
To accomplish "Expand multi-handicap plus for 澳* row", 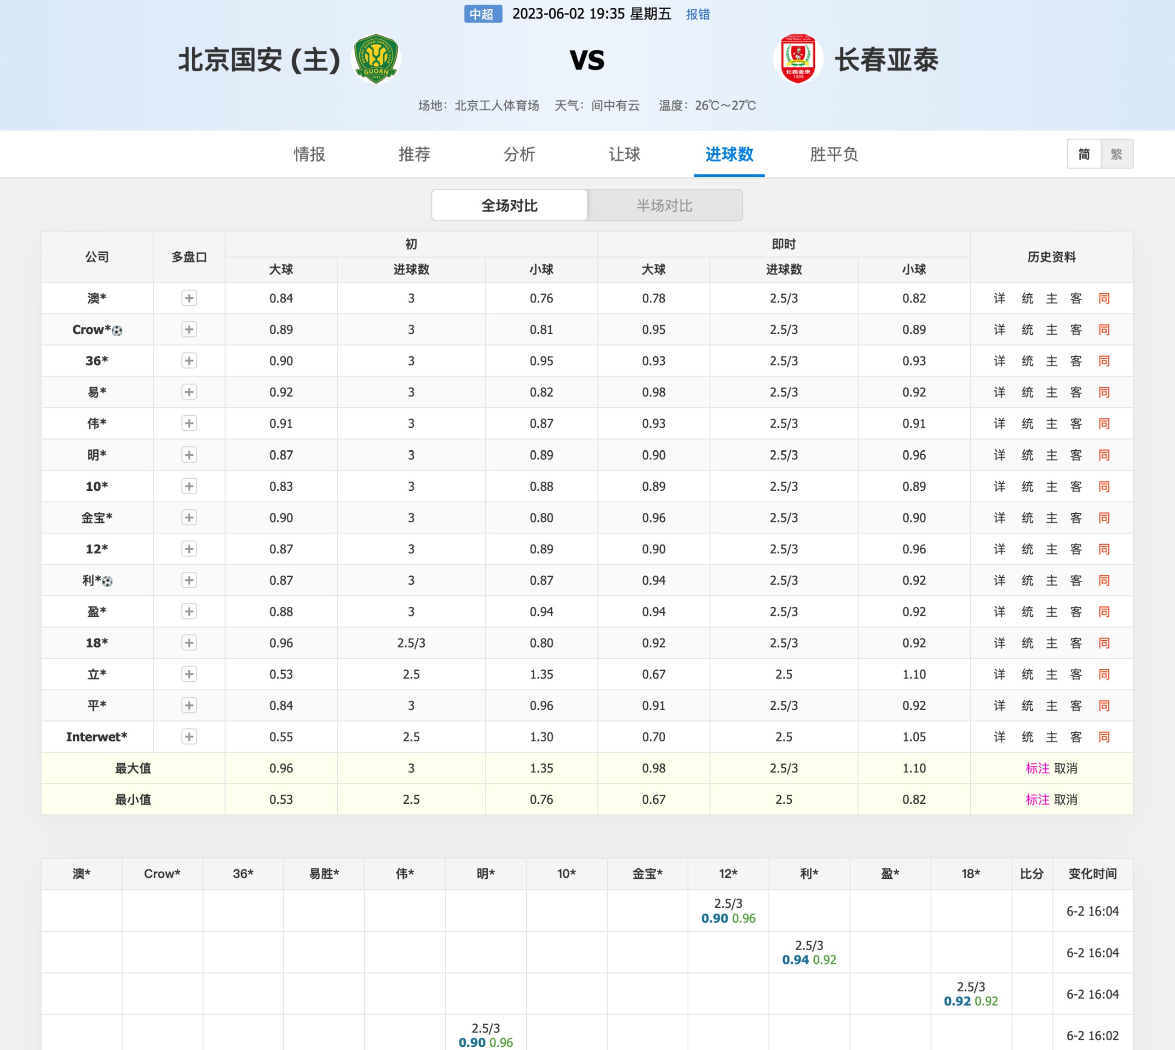I will click(189, 298).
